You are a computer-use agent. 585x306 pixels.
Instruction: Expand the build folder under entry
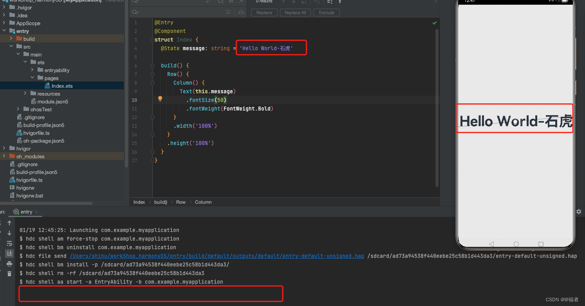[11, 38]
